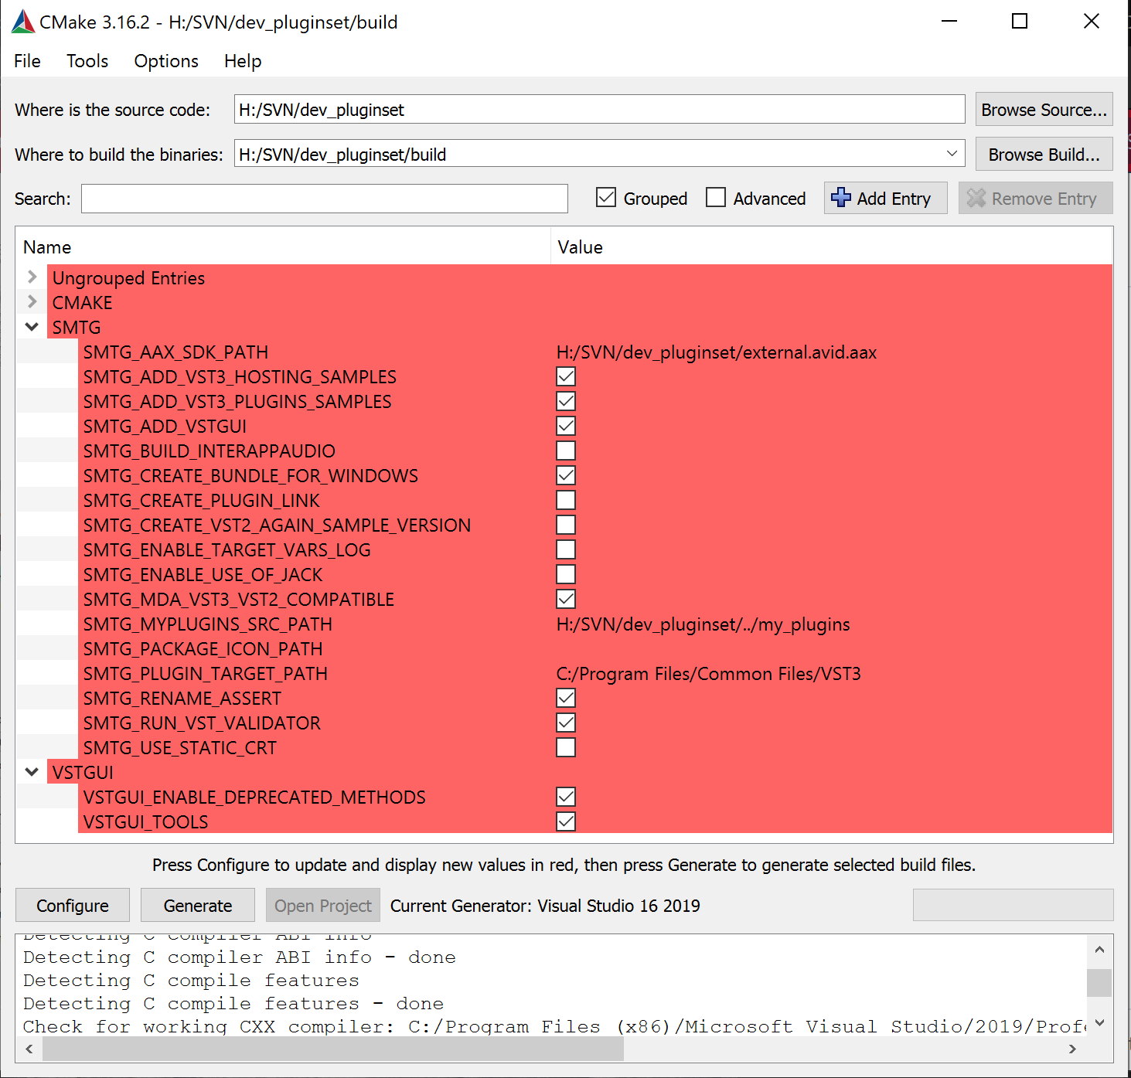This screenshot has width=1131, height=1078.
Task: Toggle SMTG_RUN_VST_VALIDATOR checkbox
Action: coord(566,723)
